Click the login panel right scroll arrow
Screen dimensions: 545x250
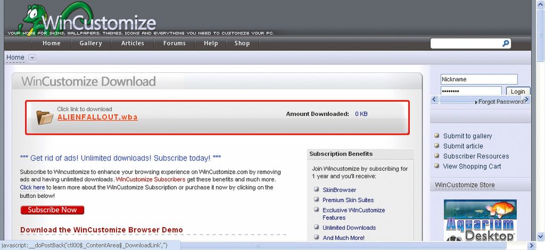tap(527, 99)
